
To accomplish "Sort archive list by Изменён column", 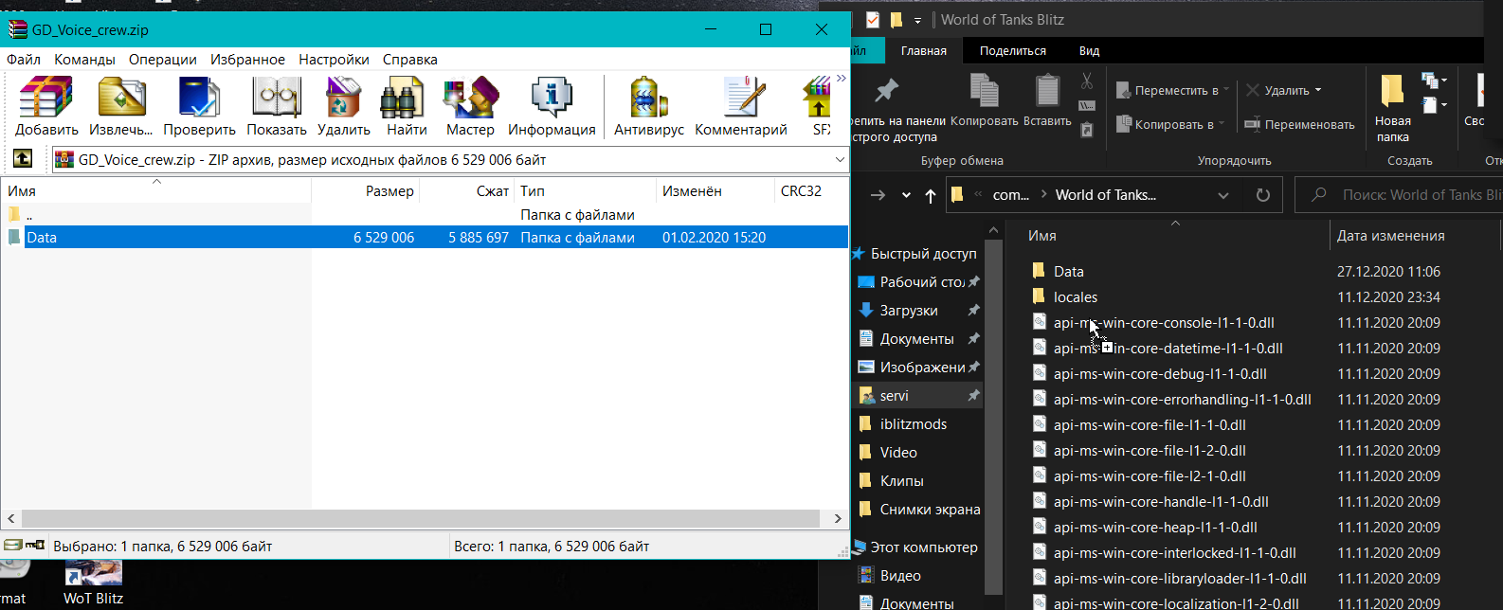I will click(x=715, y=190).
